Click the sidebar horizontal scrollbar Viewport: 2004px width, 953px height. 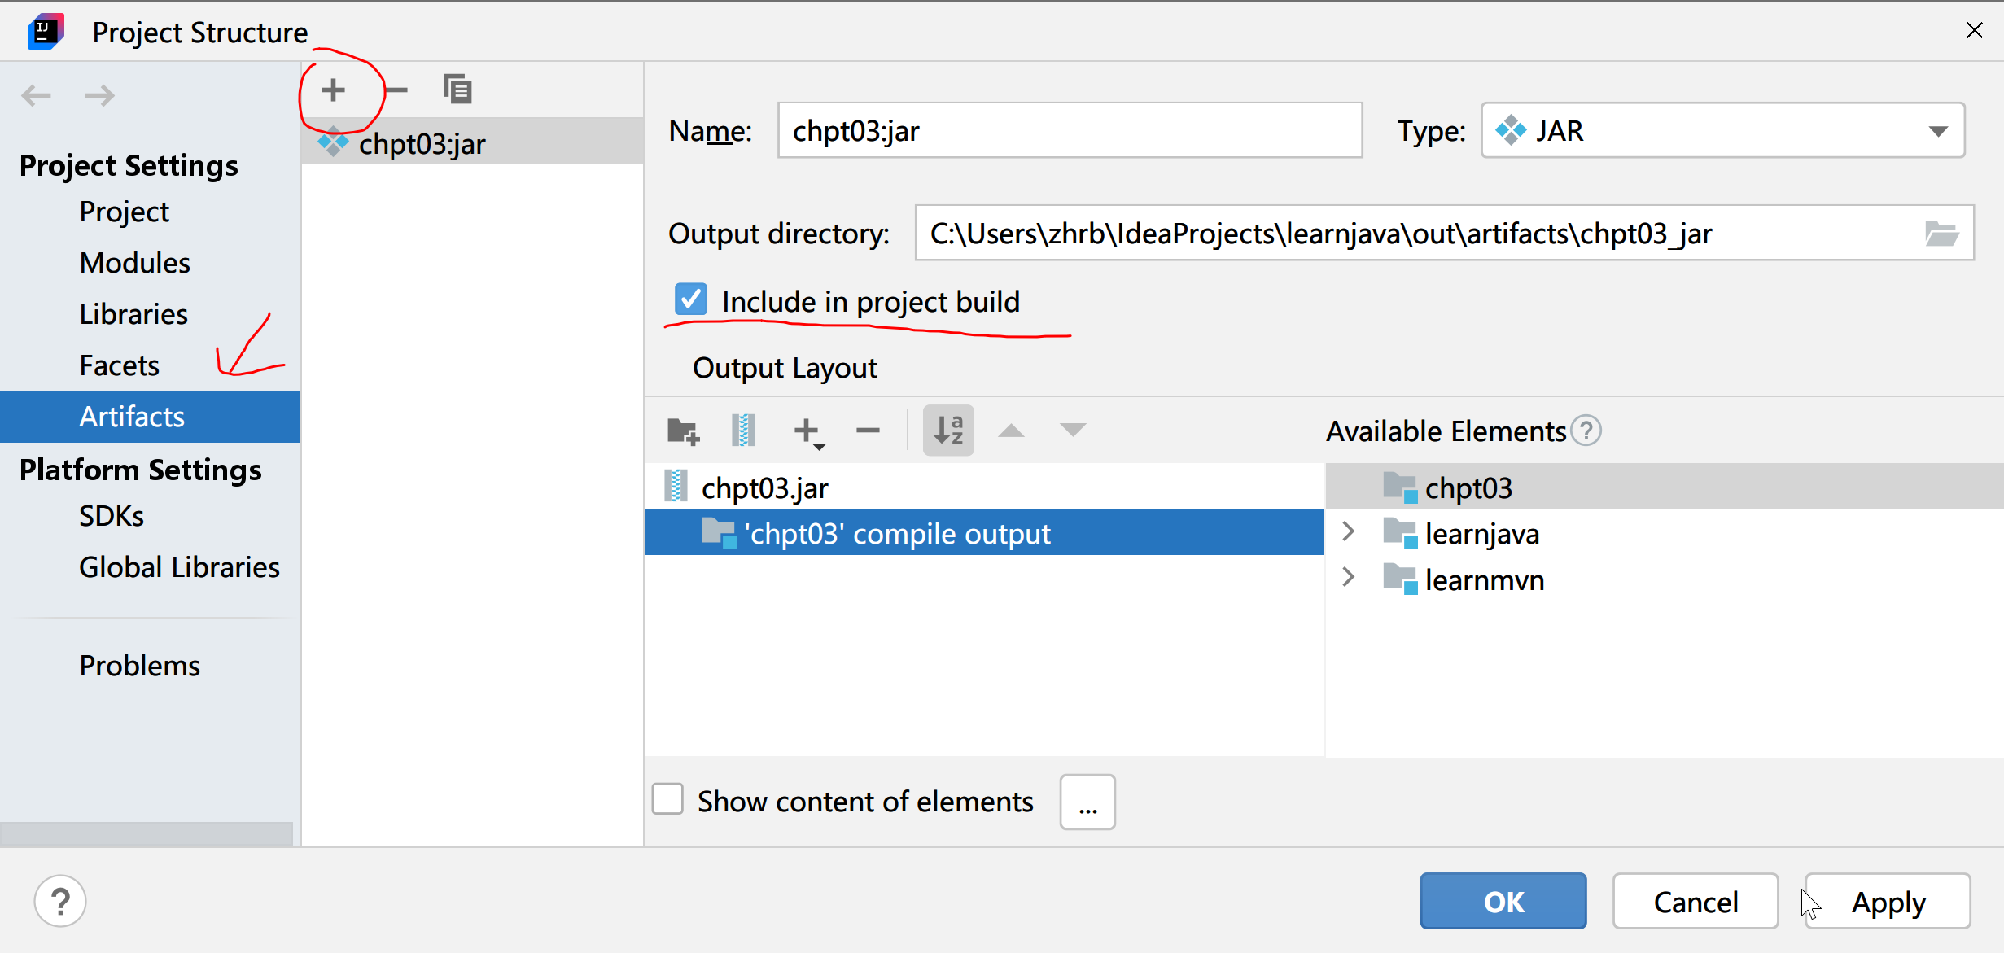tap(147, 833)
